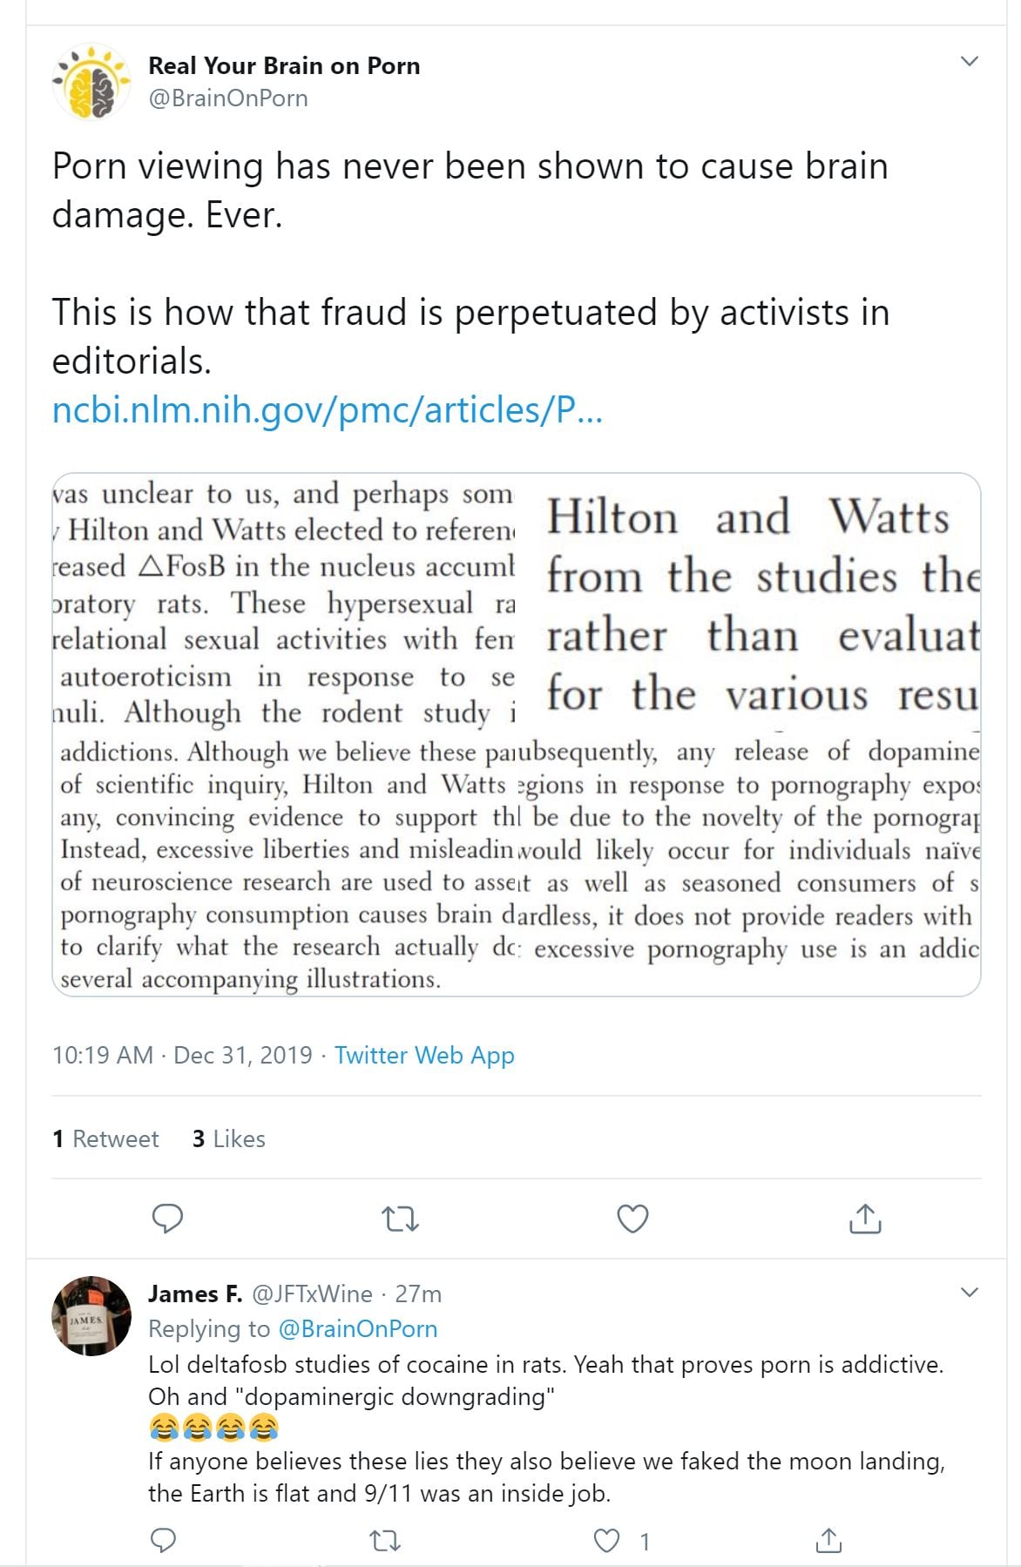
Task: Open the attached article excerpt image
Action: [516, 734]
